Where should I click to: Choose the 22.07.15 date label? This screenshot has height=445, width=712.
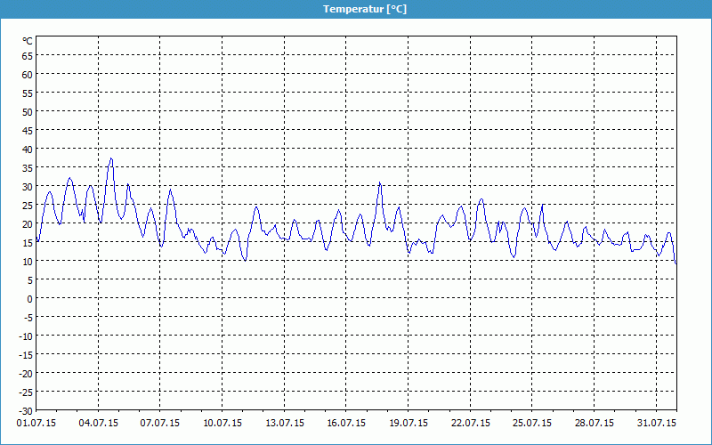click(x=470, y=423)
